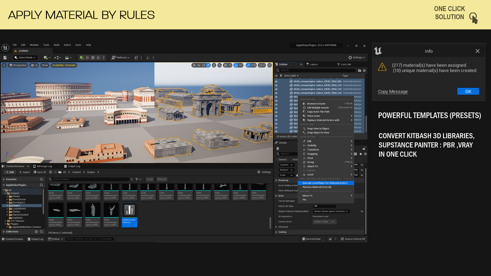Click Import in Content Browser
491x276 pixels.
click(24, 172)
